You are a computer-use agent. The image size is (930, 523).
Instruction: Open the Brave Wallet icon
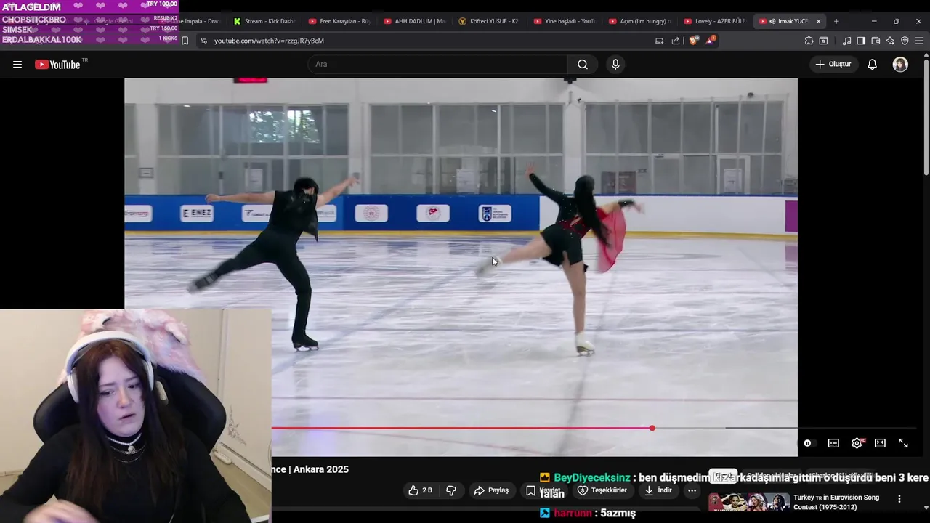876,41
